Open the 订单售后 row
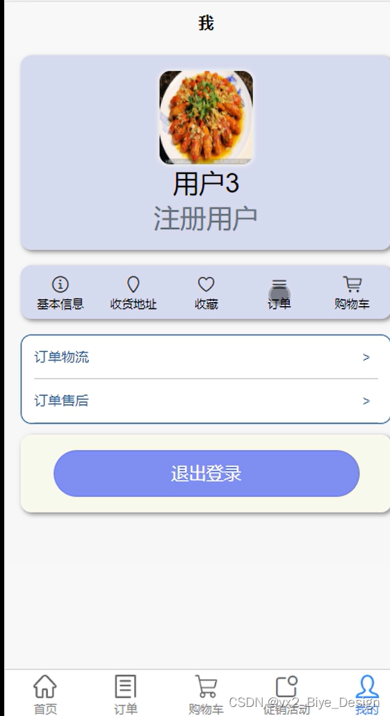Image resolution: width=390 pixels, height=716 pixels. coord(206,401)
